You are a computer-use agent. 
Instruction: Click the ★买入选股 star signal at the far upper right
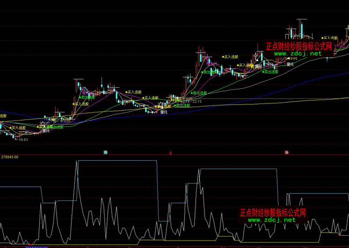(x=326, y=39)
